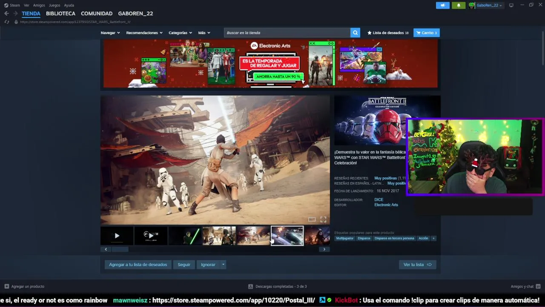
Task: Switch to Big Picture mode icon
Action: [511, 5]
